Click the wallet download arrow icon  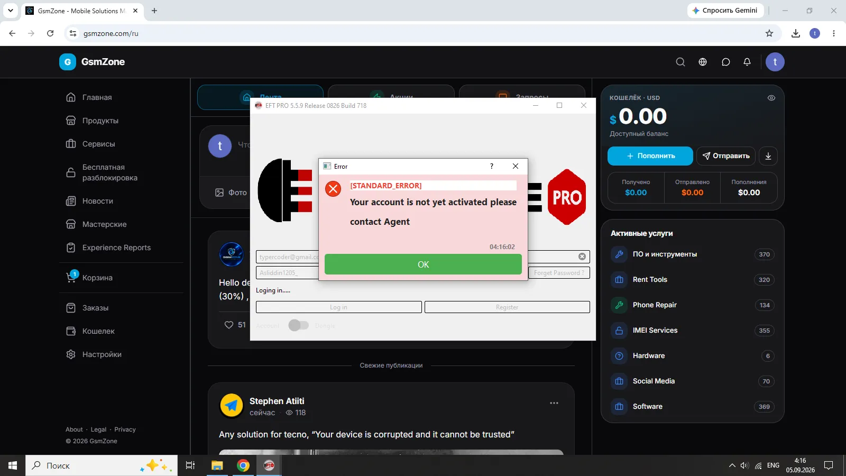[x=768, y=156]
